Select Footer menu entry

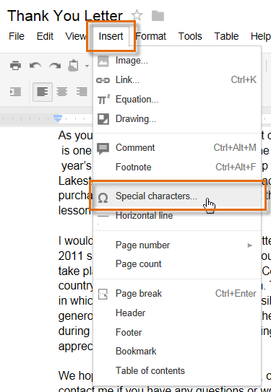click(177, 333)
